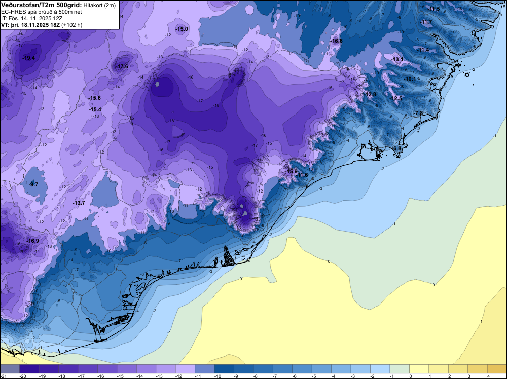Click the '(+102 h)' forecast offset
Screen dimensions: 507x379
coord(72,25)
